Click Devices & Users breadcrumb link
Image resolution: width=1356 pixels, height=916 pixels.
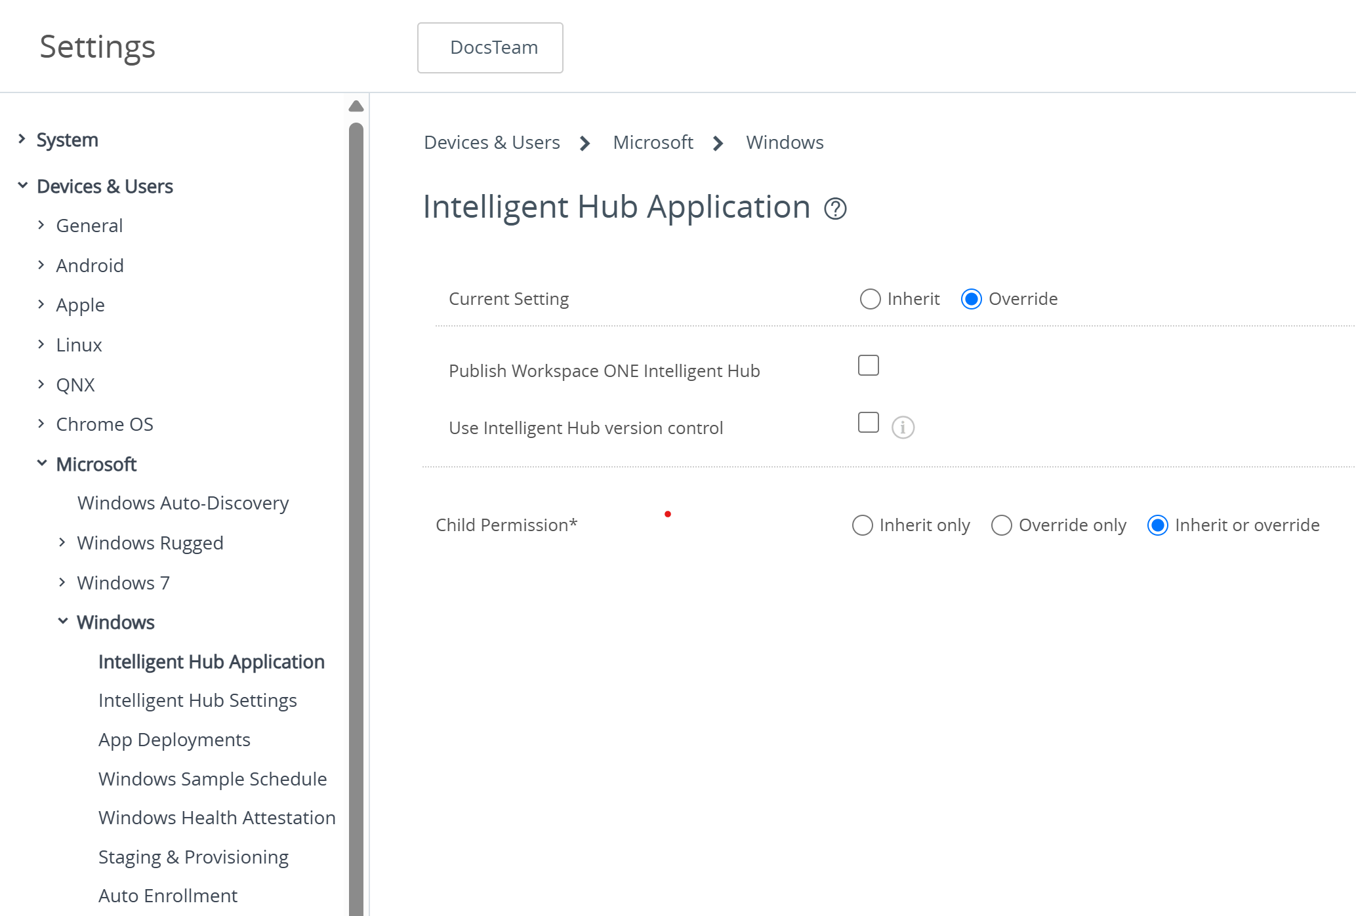point(492,142)
